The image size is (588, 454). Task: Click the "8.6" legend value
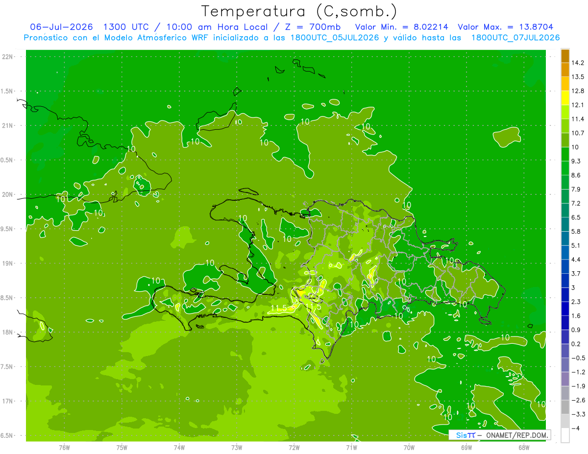coord(577,175)
